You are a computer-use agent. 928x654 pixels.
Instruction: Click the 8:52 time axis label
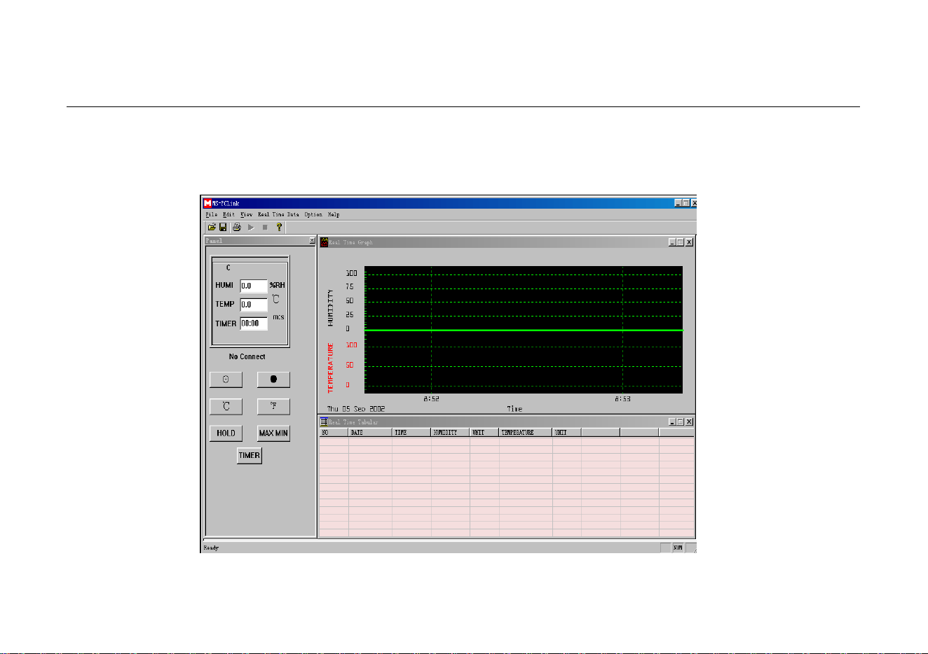coord(431,398)
